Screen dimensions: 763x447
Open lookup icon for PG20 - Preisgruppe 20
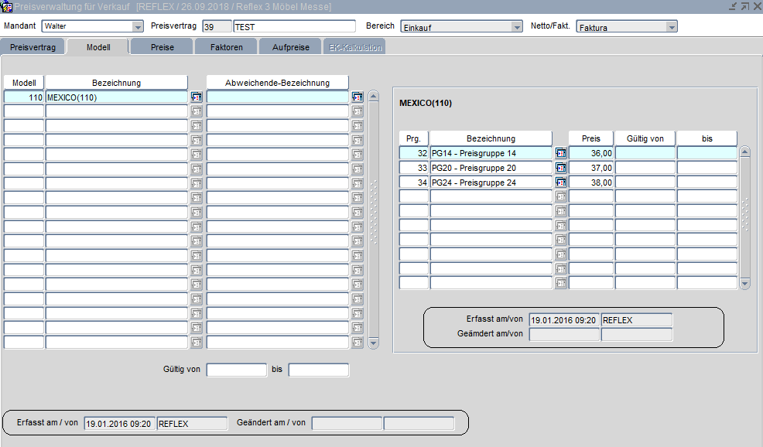pos(561,168)
